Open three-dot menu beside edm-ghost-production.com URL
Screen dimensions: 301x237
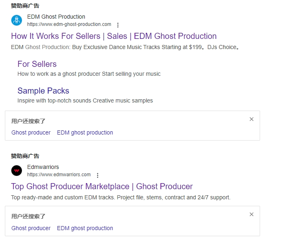[x=118, y=25]
